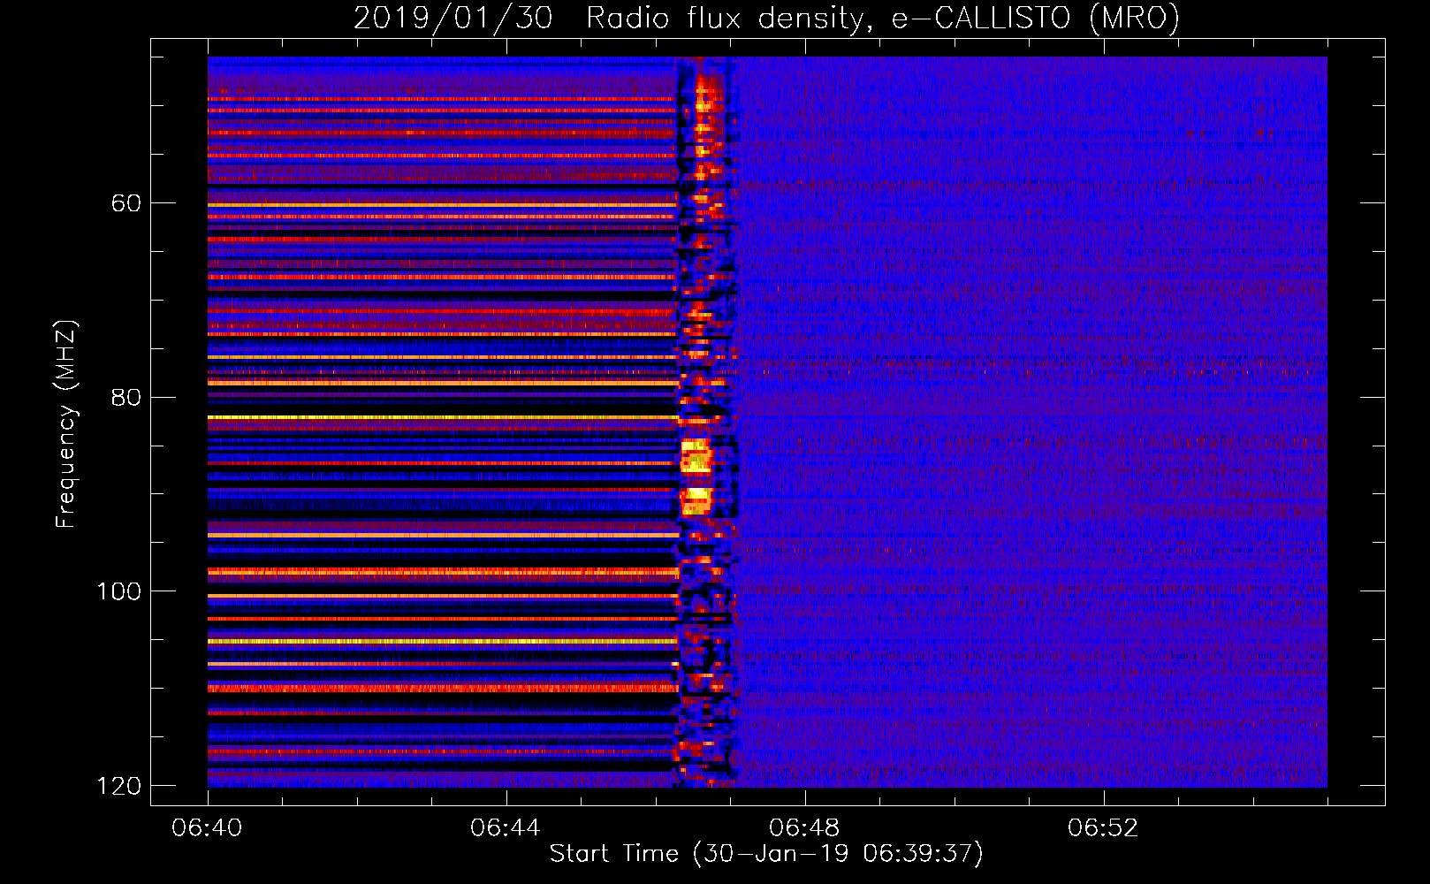
Task: Click the 06:44 time tick label
Action: [x=506, y=828]
